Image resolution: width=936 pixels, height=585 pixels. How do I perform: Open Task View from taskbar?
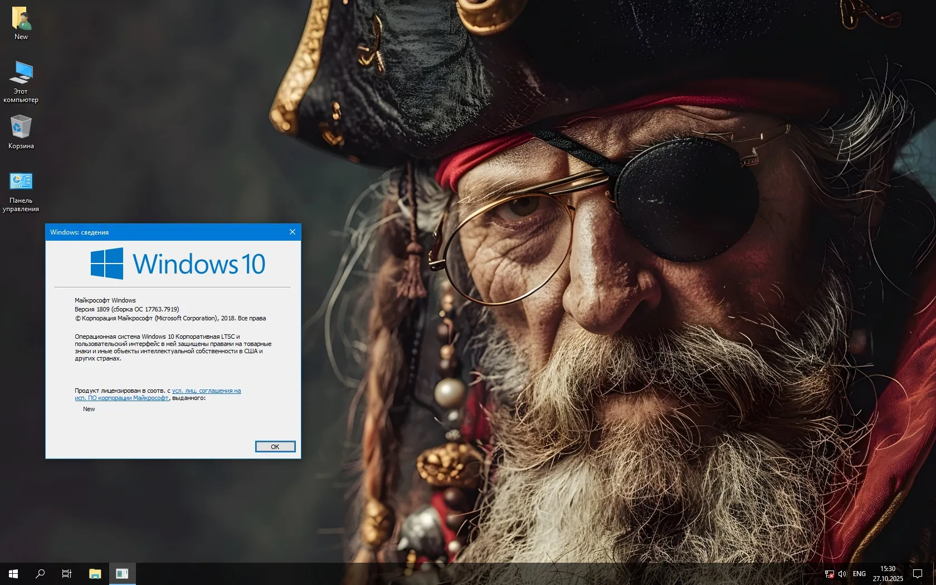click(66, 573)
